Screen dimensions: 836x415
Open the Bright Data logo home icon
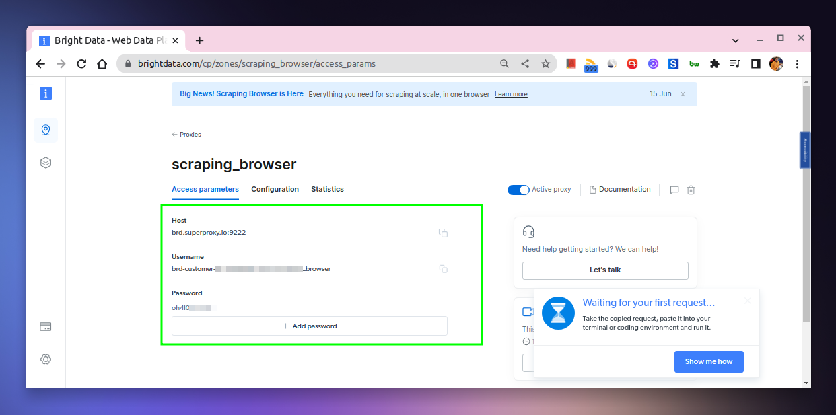(x=46, y=93)
